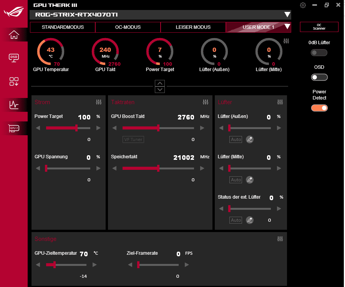Open the OSD settings sidebar icon
The width and height of the screenshot is (345, 287).
pyautogui.click(x=14, y=58)
